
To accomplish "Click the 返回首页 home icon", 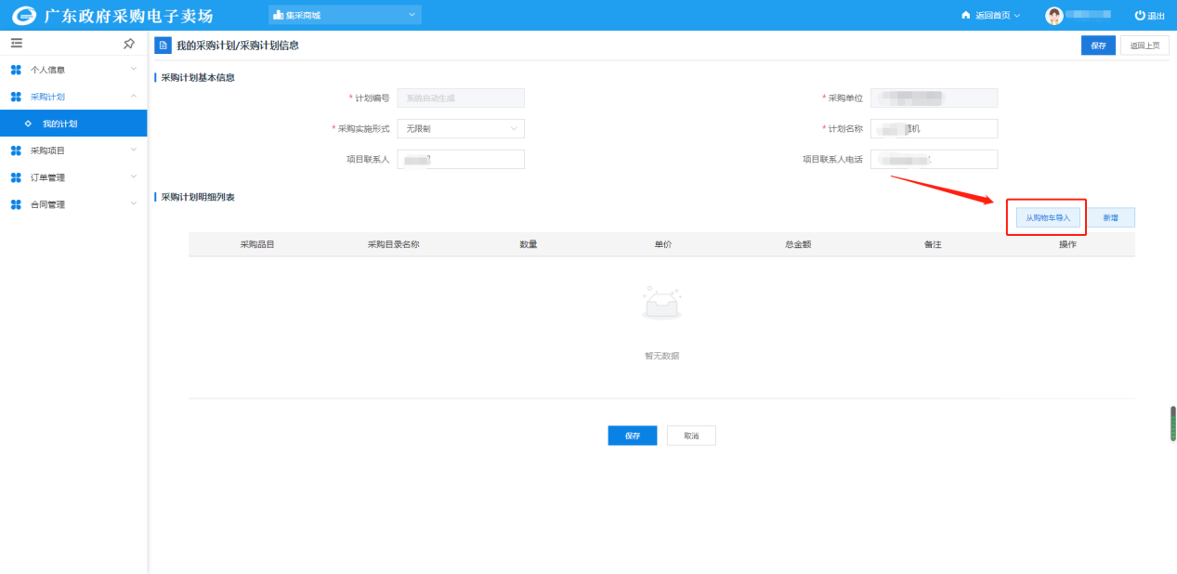I will tap(965, 16).
